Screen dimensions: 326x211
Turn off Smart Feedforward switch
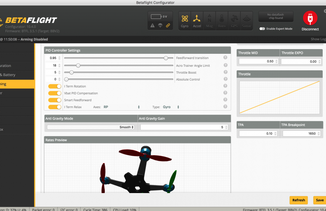[x=55, y=100]
